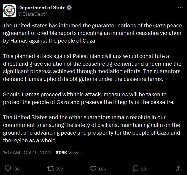The width and height of the screenshot is (187, 175).
Task: Repost using the arrows icon
Action: coord(50,169)
